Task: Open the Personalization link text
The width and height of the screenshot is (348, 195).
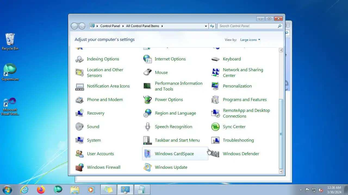Action: (x=237, y=86)
